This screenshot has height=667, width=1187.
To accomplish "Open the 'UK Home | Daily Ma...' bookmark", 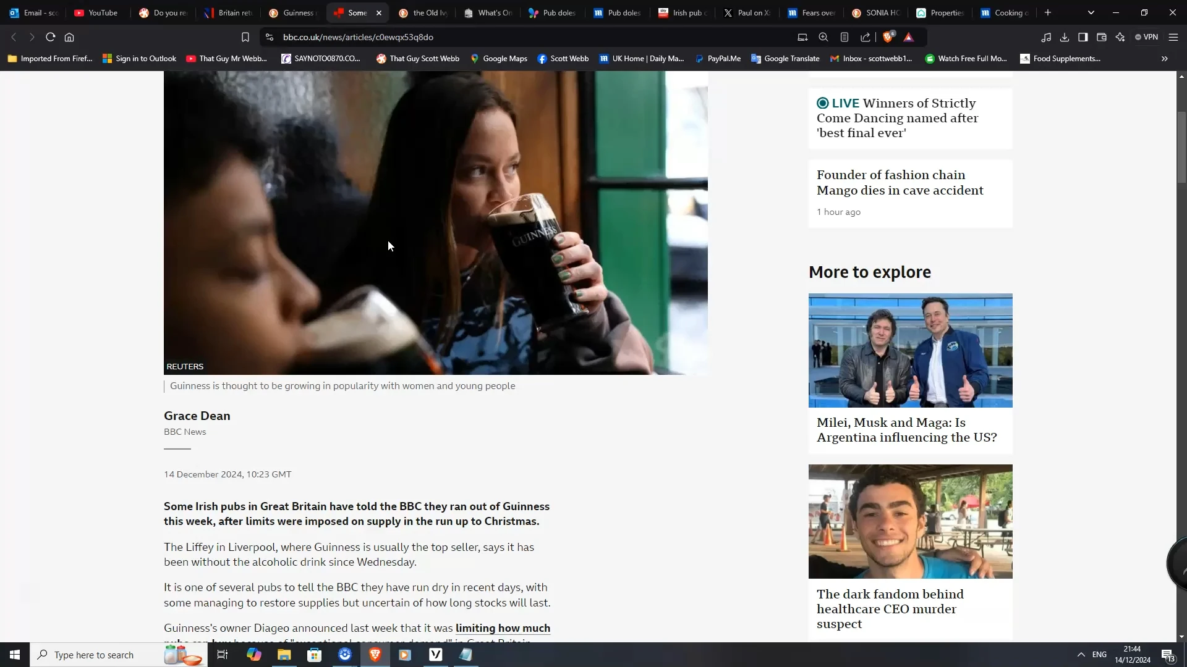I will tap(642, 59).
